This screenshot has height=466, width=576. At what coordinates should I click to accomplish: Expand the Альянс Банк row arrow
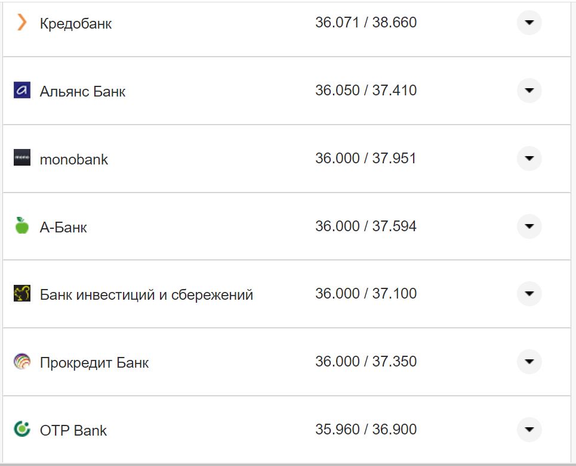pos(529,91)
